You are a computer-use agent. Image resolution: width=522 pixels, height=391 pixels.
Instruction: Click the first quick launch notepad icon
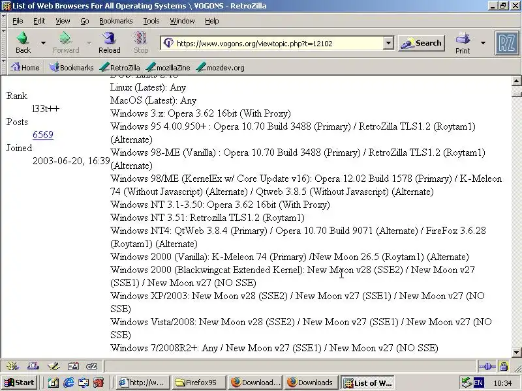coord(54,383)
